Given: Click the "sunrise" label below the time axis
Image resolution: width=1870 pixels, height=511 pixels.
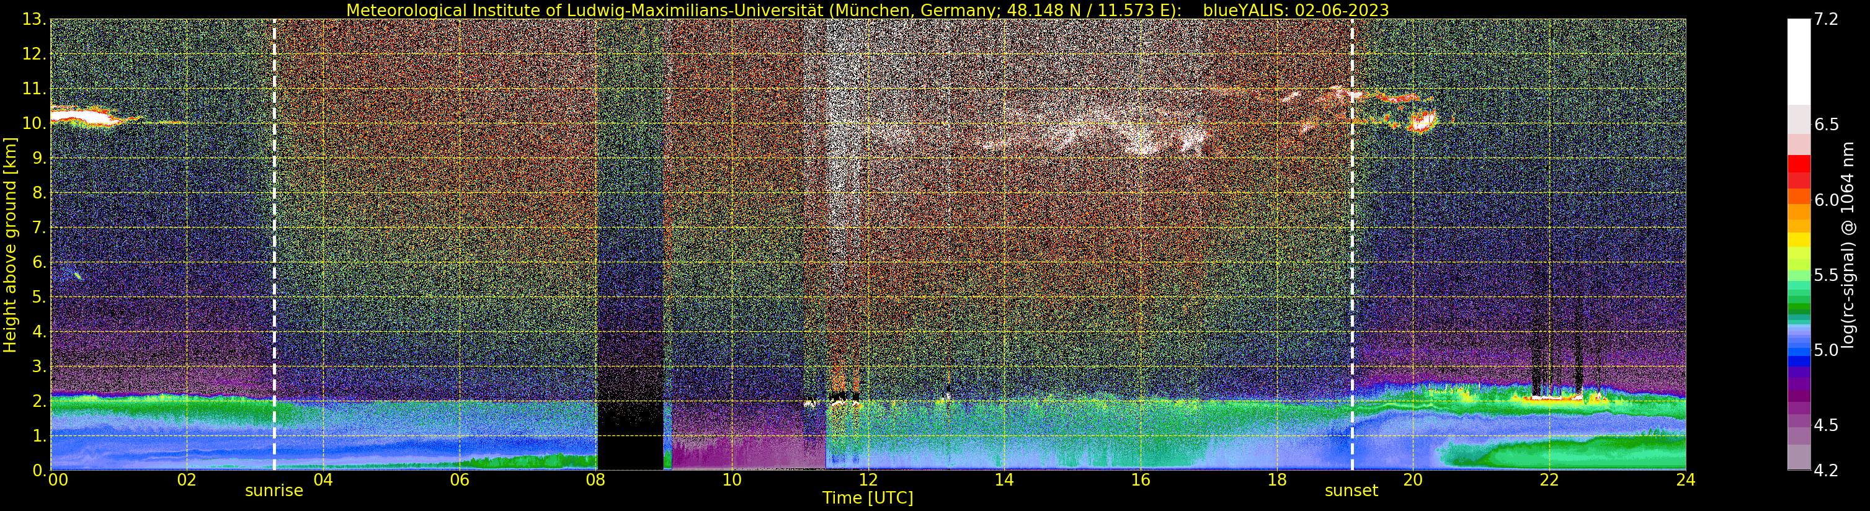Looking at the screenshot, I should coord(274,491).
